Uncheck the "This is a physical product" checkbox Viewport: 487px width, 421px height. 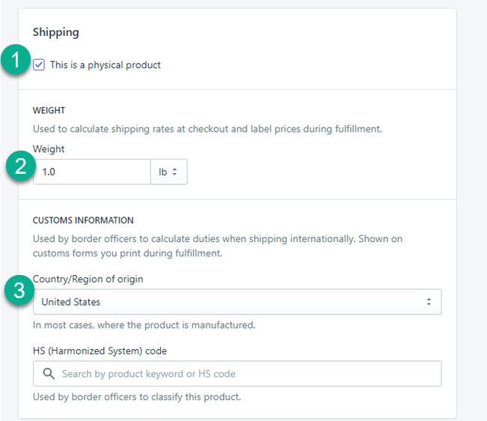pyautogui.click(x=39, y=65)
